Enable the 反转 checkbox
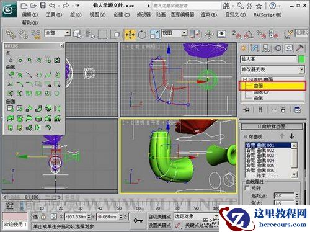Screen dimensions: 310x232 [x=247, y=189]
